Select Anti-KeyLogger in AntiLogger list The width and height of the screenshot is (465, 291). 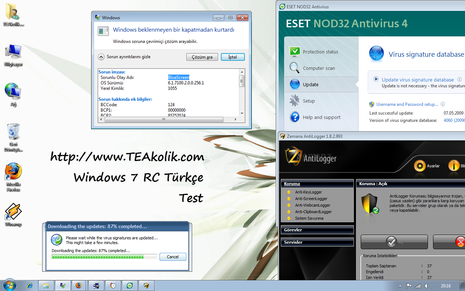point(308,192)
